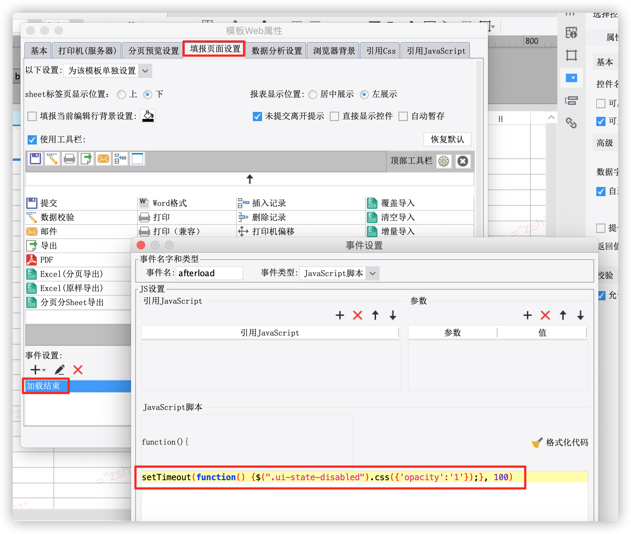Remove JavaScript reference with red X
This screenshot has height=534, width=631.
tap(358, 315)
